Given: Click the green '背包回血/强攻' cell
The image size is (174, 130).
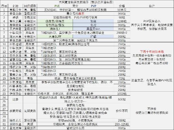Looking at the screenshot, I should coord(55,25).
